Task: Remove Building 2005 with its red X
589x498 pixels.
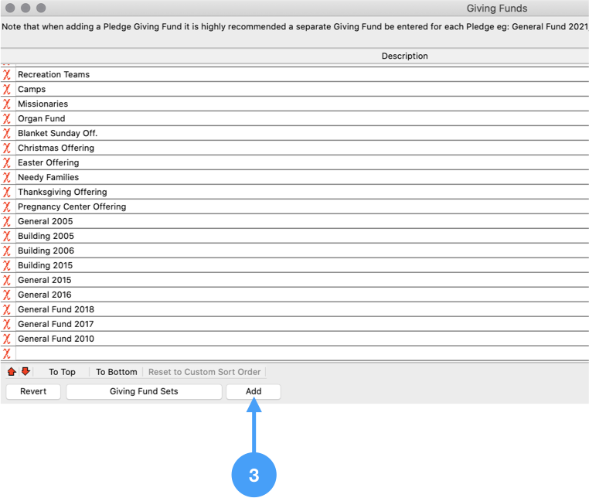Action: pyautogui.click(x=7, y=236)
